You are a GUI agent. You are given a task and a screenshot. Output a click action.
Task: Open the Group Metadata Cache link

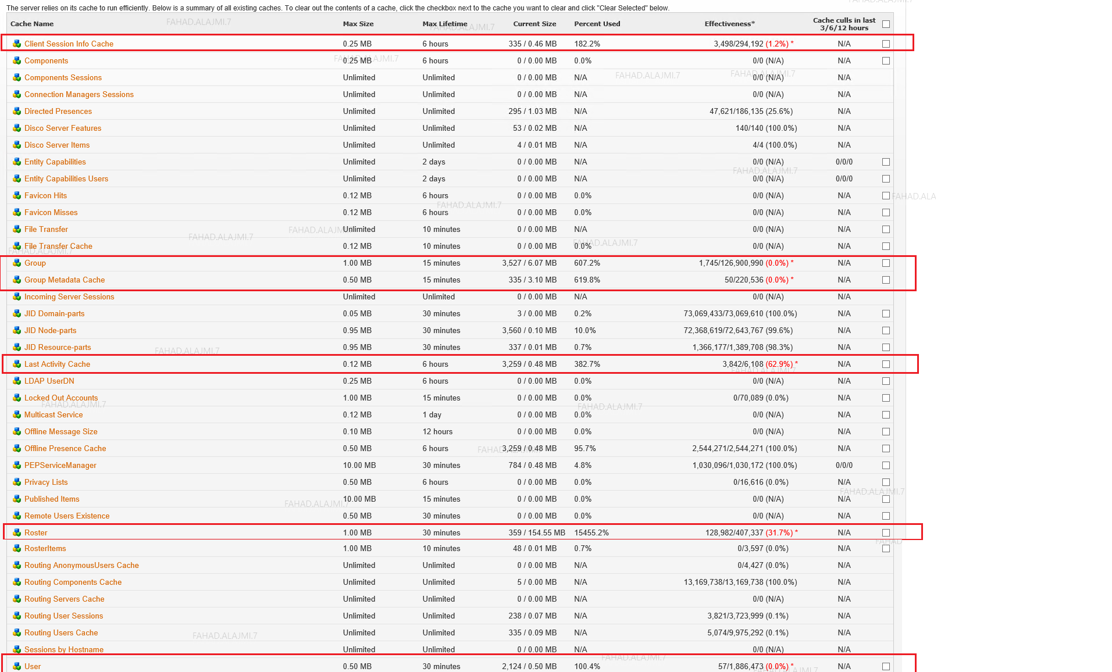click(64, 280)
